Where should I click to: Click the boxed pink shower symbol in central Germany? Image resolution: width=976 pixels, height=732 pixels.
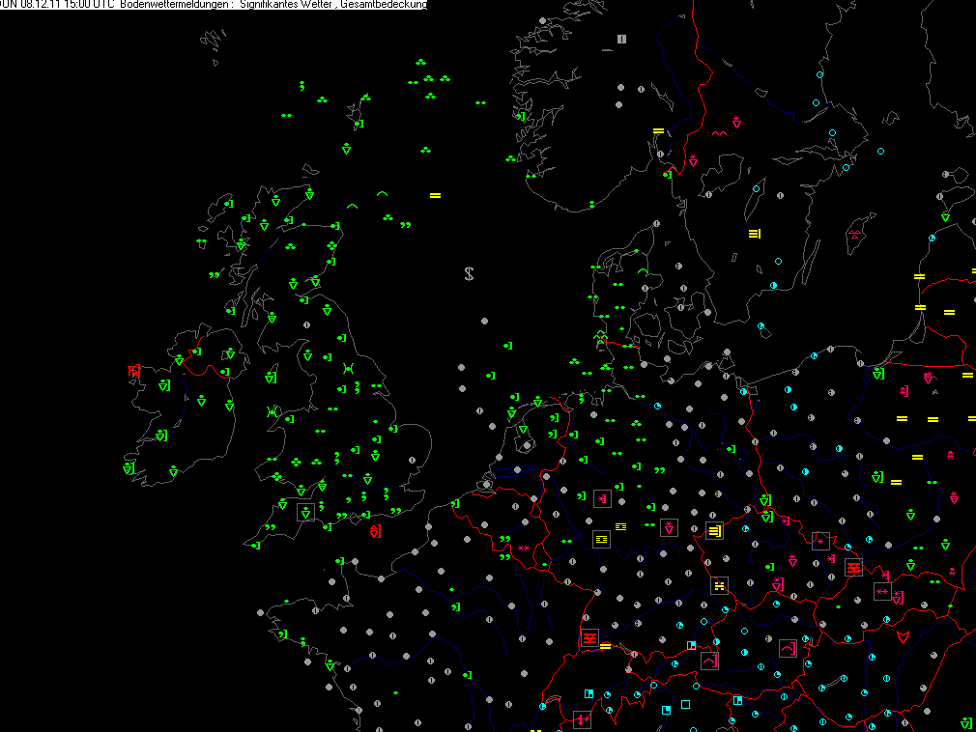click(x=669, y=527)
